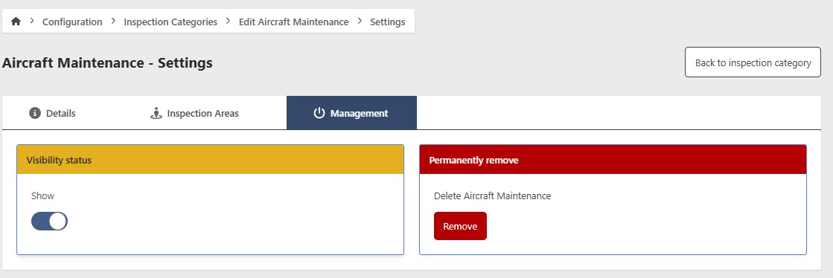Click the Delete Aircraft Maintenance text
833x278 pixels.
point(493,195)
